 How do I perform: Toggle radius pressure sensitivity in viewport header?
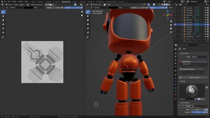click(147, 8)
